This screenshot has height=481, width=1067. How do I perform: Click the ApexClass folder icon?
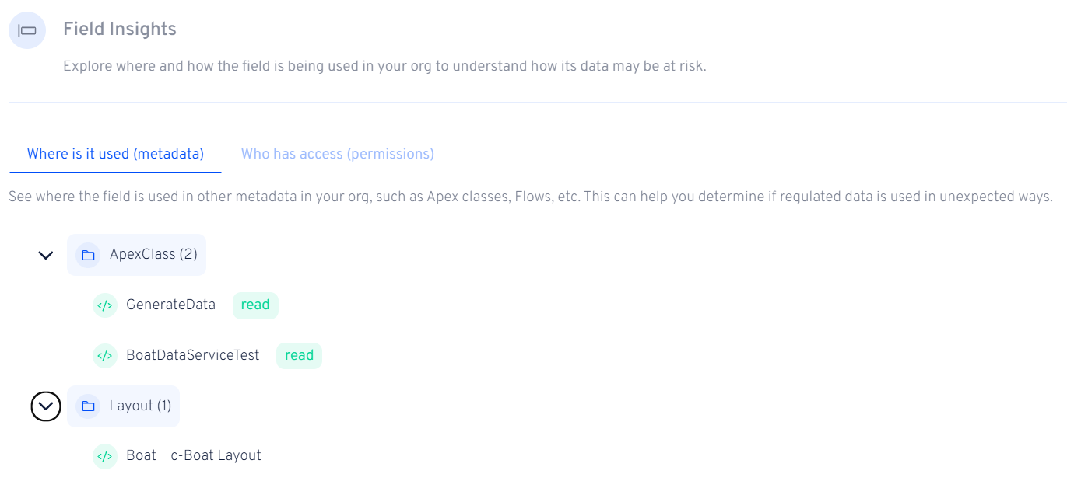pos(88,255)
